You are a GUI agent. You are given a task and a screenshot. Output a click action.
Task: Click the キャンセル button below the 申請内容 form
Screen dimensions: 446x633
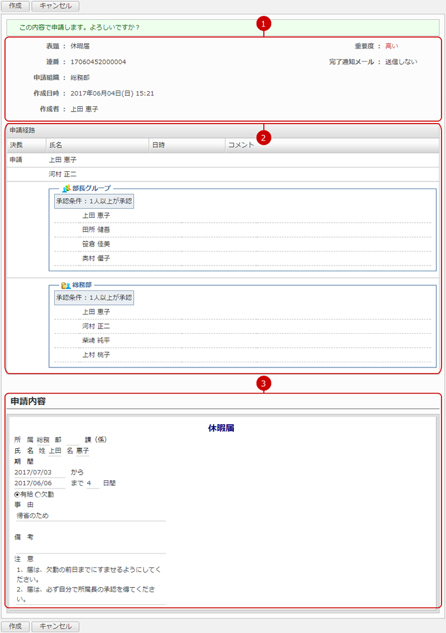tap(55, 626)
